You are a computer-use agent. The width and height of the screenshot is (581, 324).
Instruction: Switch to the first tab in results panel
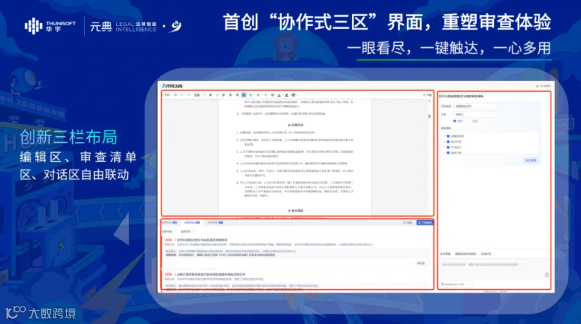pyautogui.click(x=169, y=223)
